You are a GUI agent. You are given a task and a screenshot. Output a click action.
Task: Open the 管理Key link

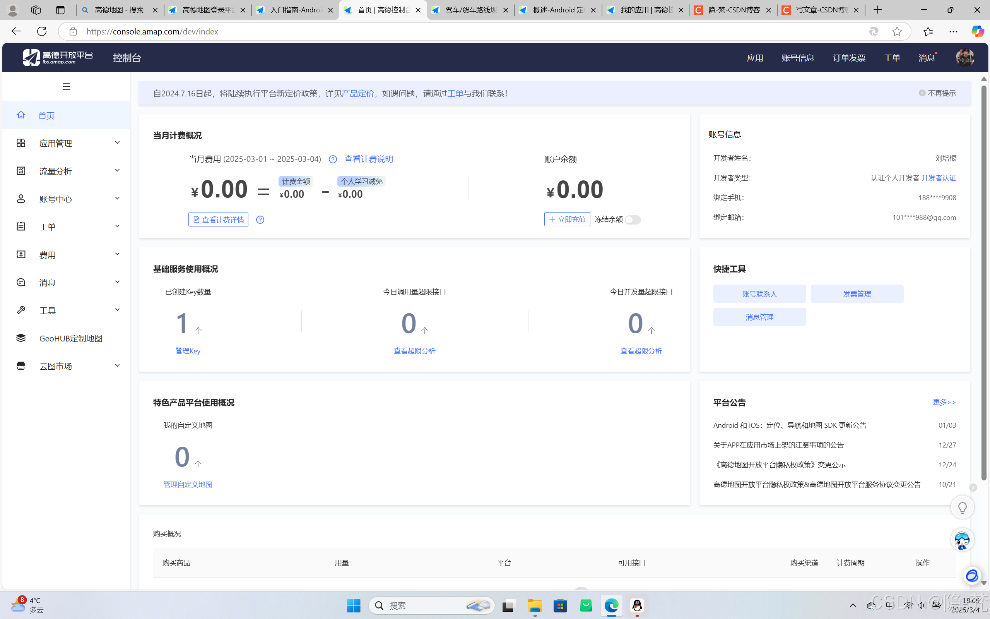click(188, 351)
